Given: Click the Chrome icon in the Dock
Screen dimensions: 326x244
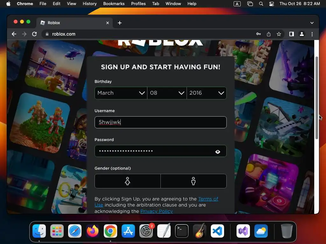Looking at the screenshot, I should pos(110,231).
